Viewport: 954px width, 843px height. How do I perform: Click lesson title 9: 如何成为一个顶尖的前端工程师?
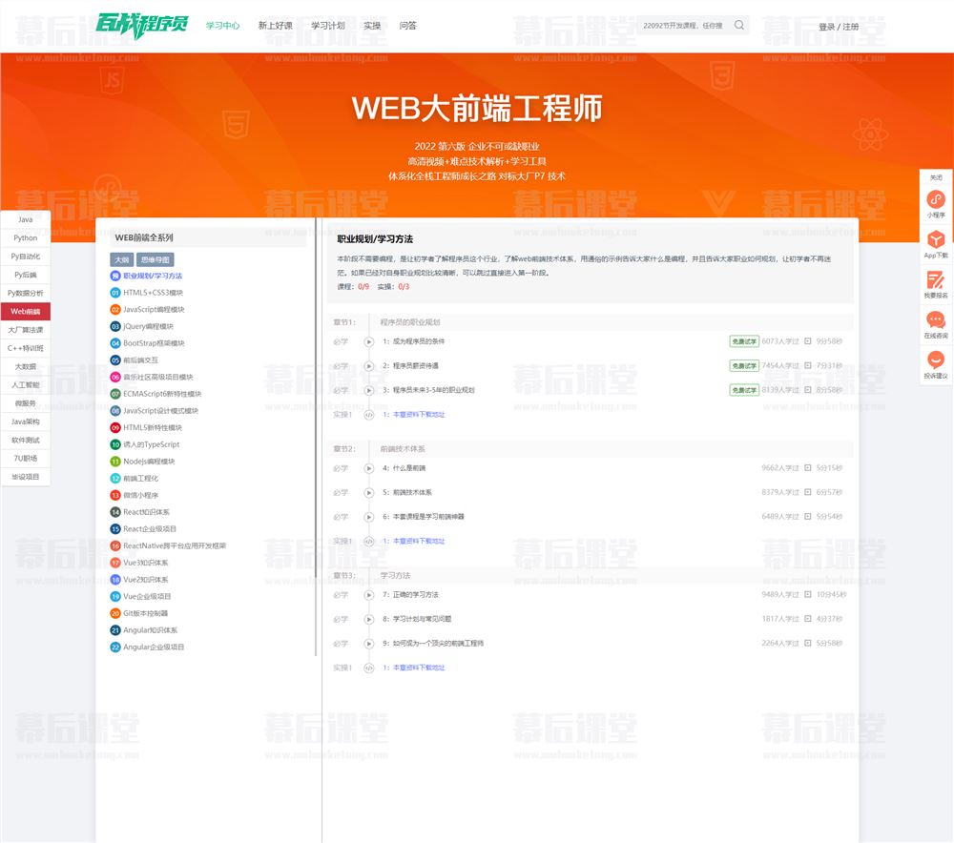433,644
